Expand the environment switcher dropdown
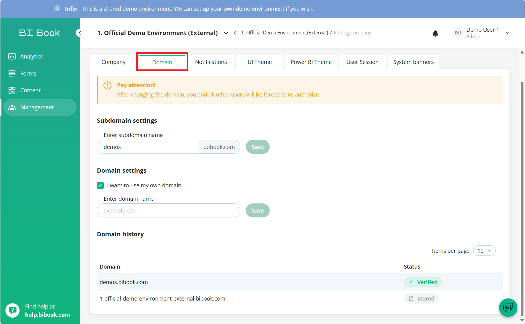525x324 pixels. [x=226, y=33]
